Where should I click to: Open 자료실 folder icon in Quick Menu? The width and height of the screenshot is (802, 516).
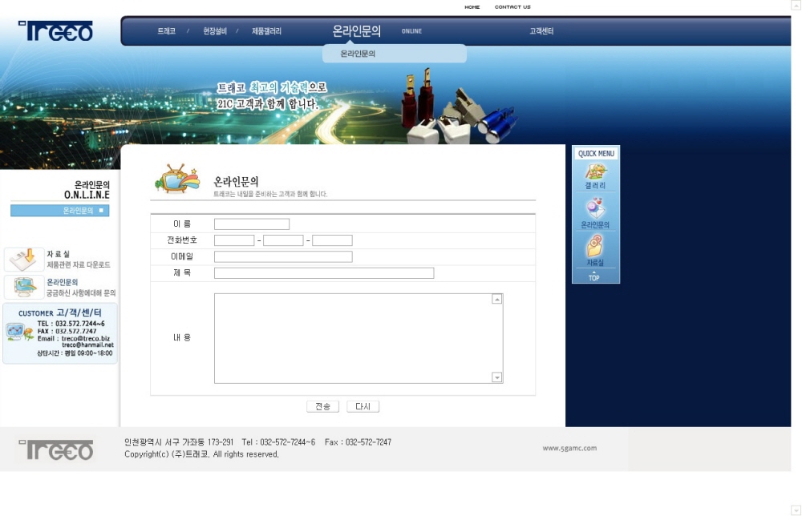(x=595, y=247)
